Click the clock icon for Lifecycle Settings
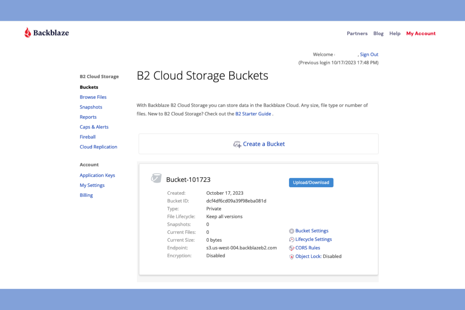This screenshot has width=465, height=310. pos(291,239)
